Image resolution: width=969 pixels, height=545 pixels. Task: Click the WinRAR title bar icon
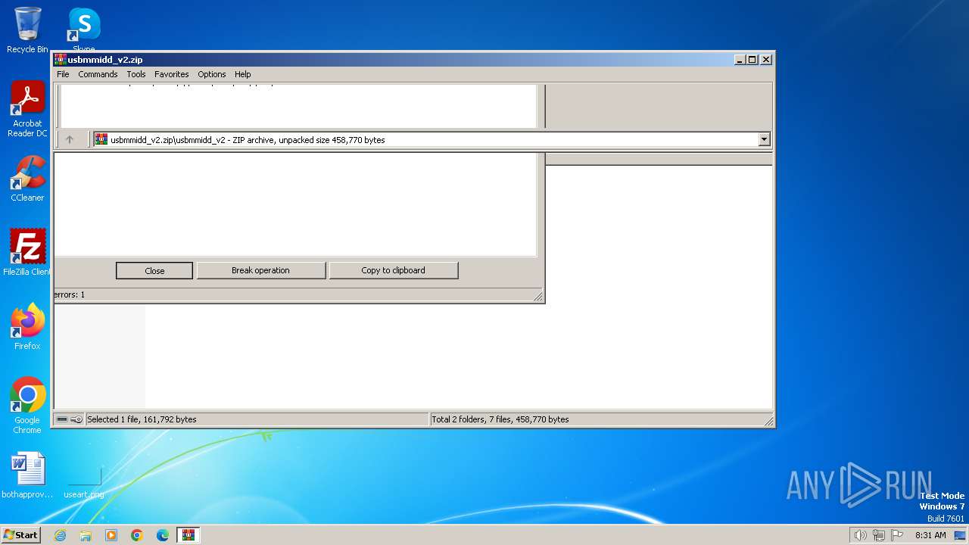coord(61,60)
